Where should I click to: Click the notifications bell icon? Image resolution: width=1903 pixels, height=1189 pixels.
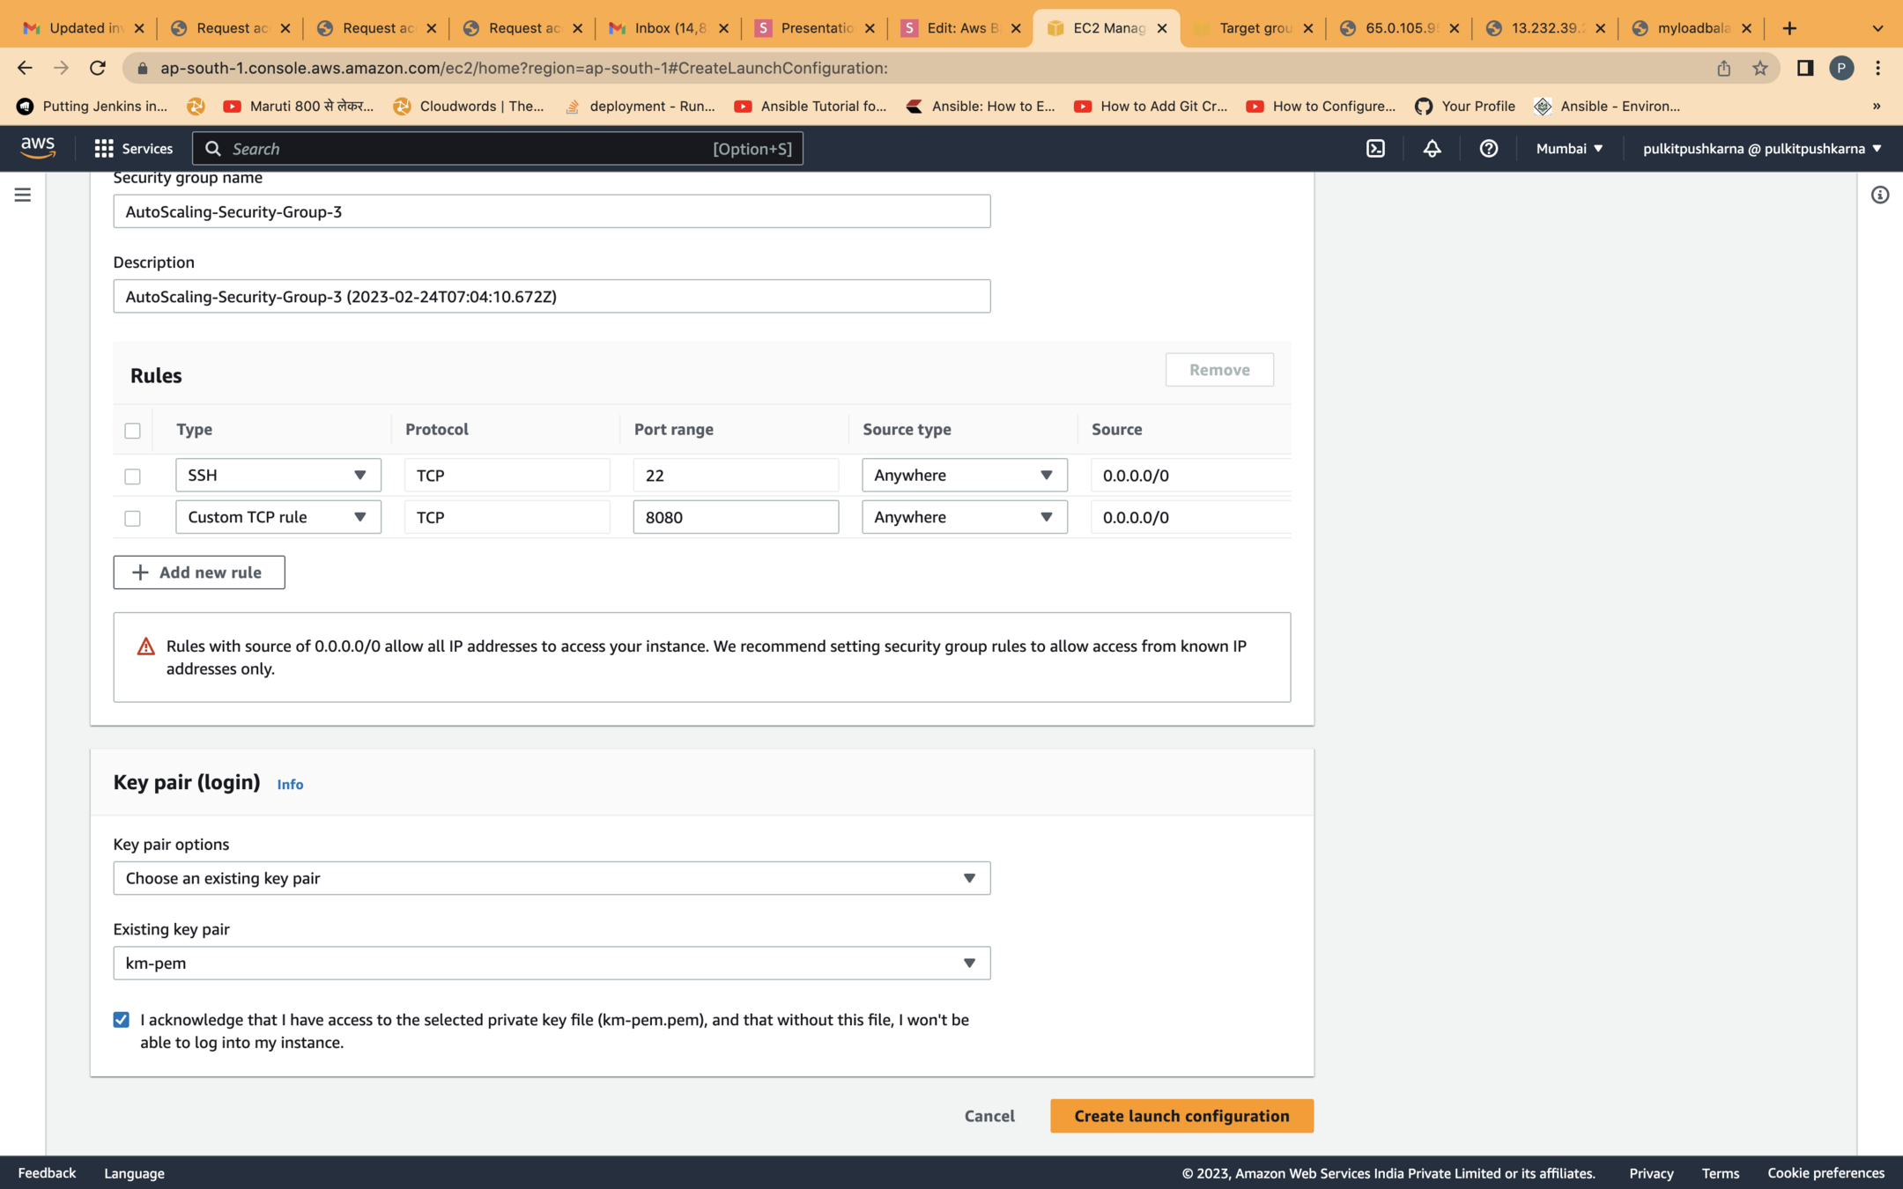(x=1432, y=149)
